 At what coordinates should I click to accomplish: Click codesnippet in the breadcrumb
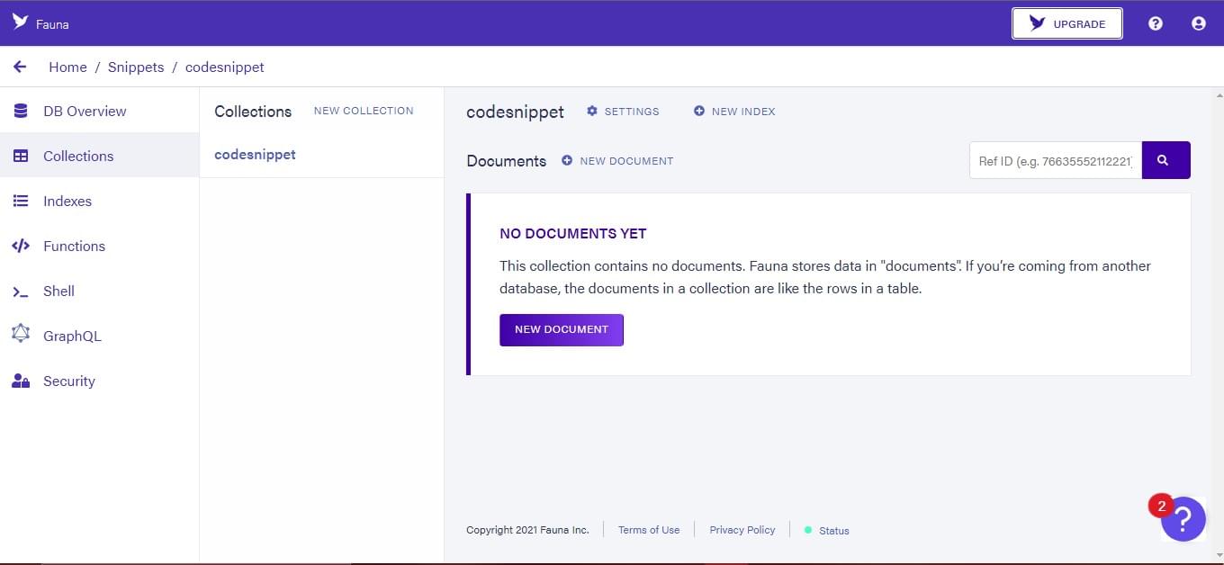225,67
